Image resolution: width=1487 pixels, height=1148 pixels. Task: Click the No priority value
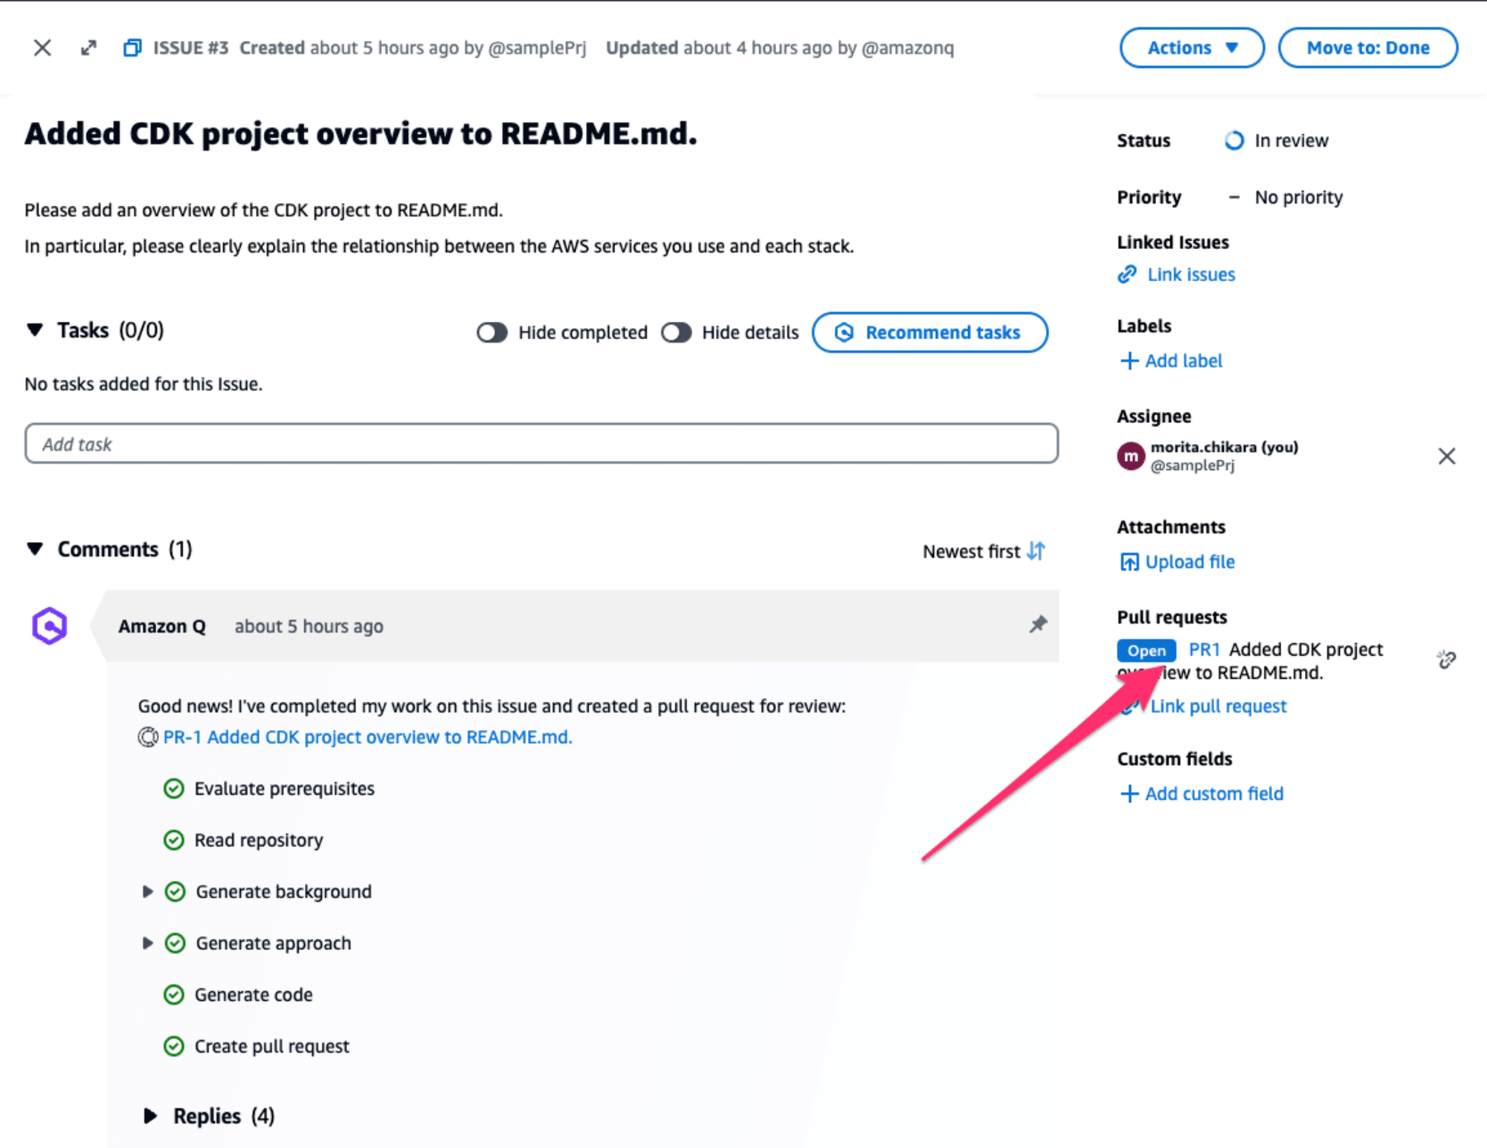1298,197
